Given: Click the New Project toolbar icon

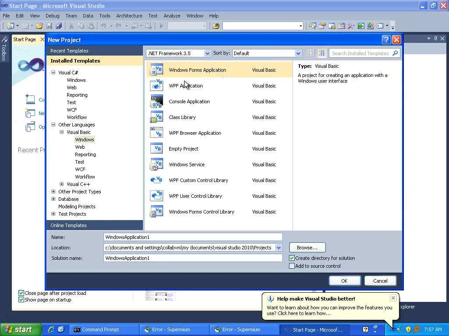Looking at the screenshot, I should coord(11,26).
